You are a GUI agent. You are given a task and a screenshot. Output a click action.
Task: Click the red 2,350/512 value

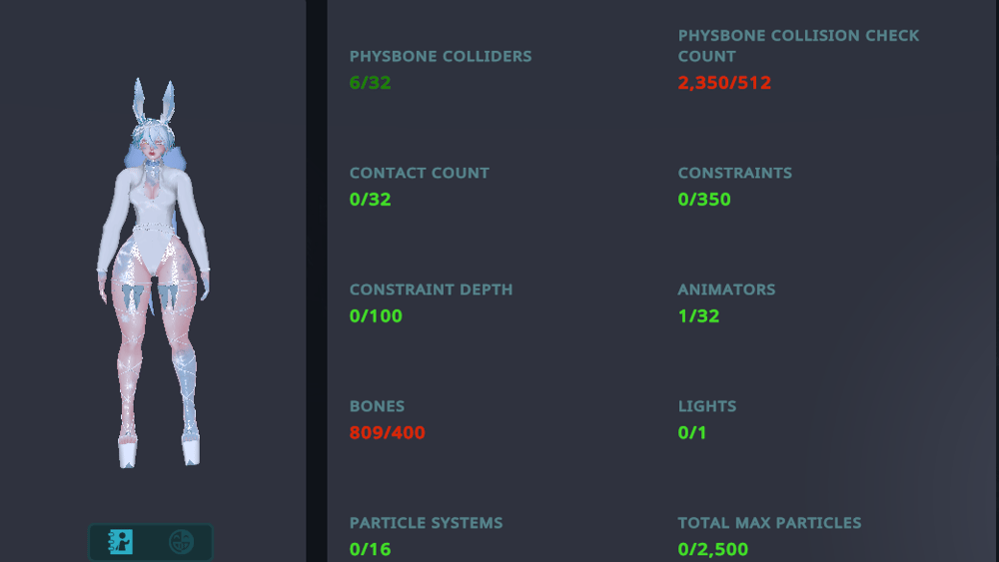pos(724,83)
